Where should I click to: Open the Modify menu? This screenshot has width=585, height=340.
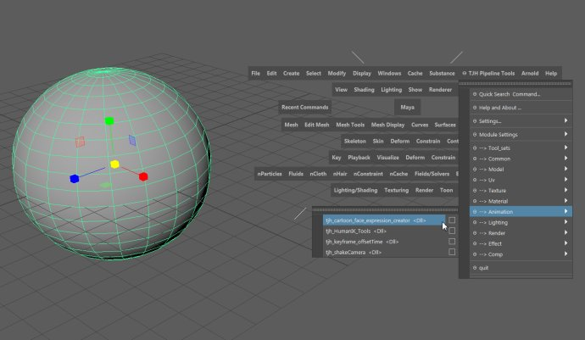pyautogui.click(x=337, y=74)
